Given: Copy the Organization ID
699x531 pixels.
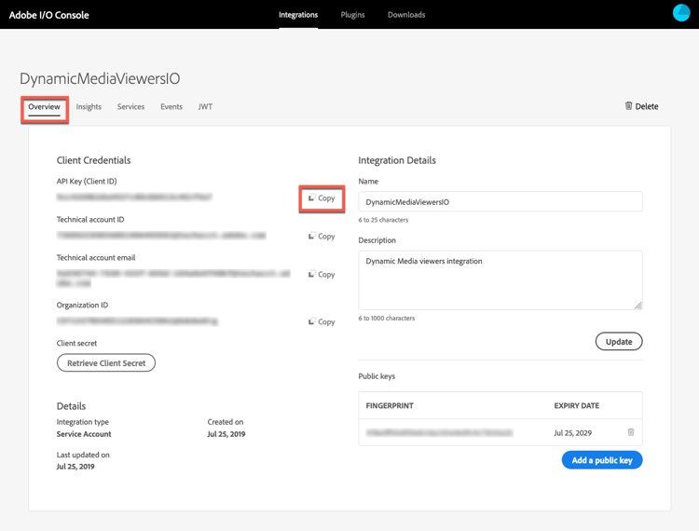Looking at the screenshot, I should (x=322, y=321).
